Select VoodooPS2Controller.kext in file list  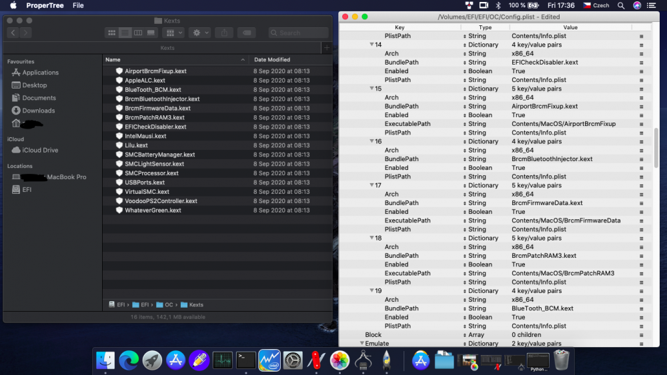[x=161, y=201]
